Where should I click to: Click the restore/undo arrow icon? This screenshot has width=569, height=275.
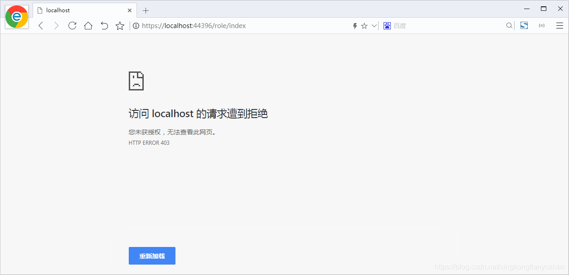(104, 26)
